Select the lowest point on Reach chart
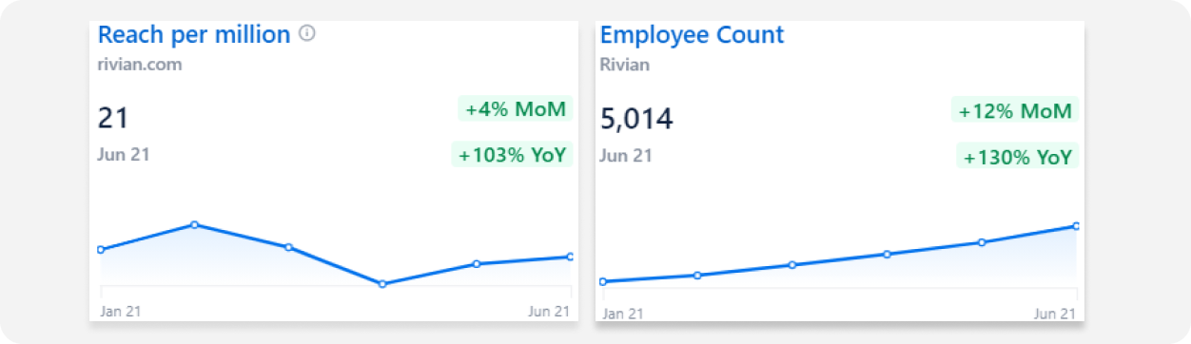1191x344 pixels. (382, 284)
